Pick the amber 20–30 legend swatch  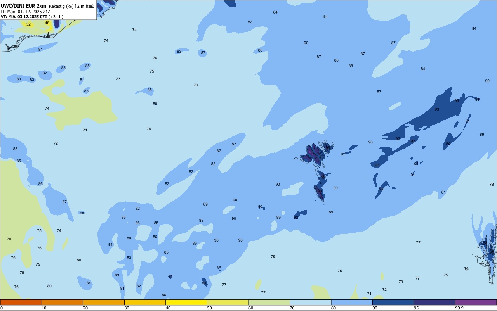tap(104, 302)
